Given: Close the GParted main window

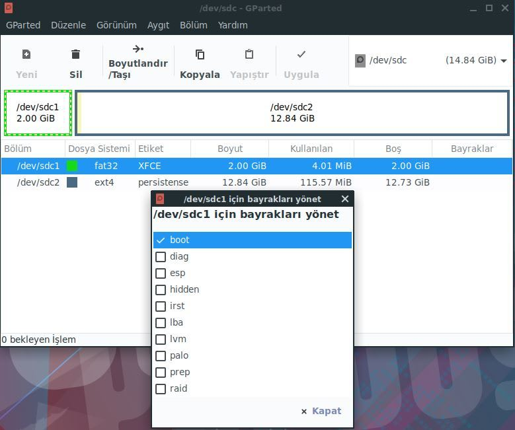Looking at the screenshot, I should coord(505,8).
